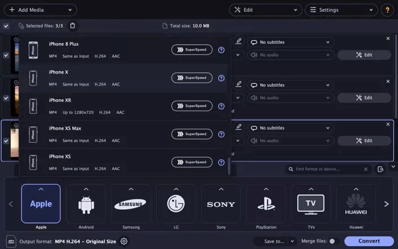Uncheck the third file's checkbox
Screen dimensions: 398x249
point(6,141)
